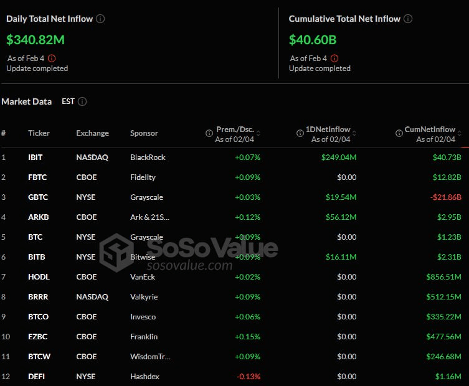The height and width of the screenshot is (386, 469).
Task: Select the BTCO ticker
Action: coord(38,317)
